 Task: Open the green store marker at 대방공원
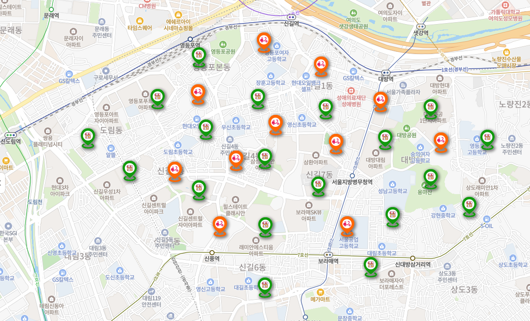click(385, 138)
